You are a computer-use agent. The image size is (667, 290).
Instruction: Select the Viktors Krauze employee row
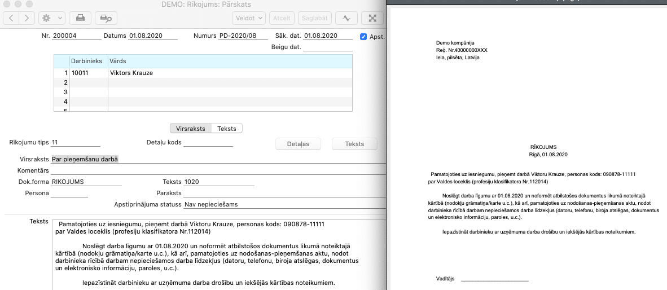[x=131, y=73]
